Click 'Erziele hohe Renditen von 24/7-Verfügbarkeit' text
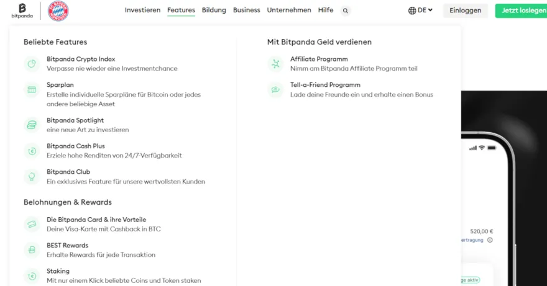Screen dimensions: 547x286 (x=114, y=156)
